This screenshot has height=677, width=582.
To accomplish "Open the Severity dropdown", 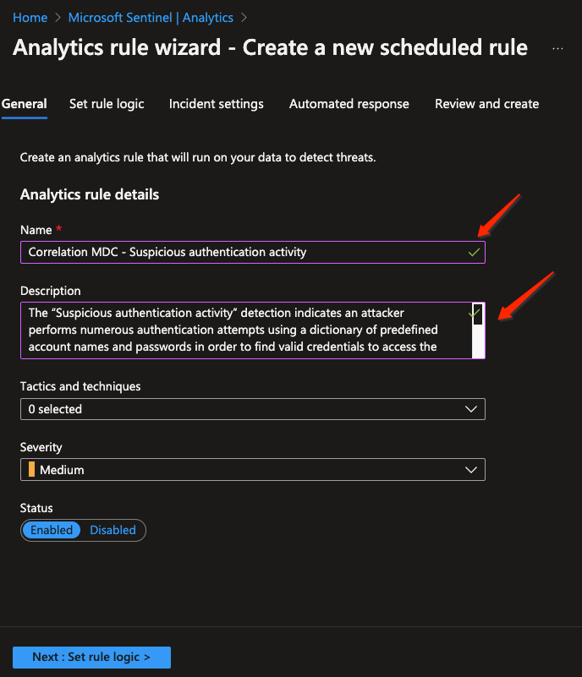I will point(252,470).
